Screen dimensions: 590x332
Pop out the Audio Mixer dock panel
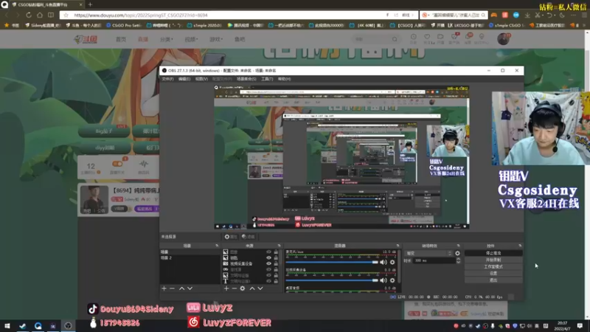coord(398,246)
